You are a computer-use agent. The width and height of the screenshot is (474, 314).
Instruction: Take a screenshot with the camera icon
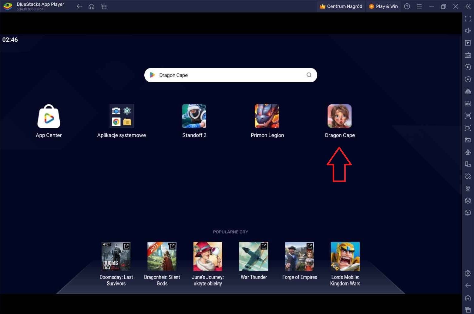468,116
